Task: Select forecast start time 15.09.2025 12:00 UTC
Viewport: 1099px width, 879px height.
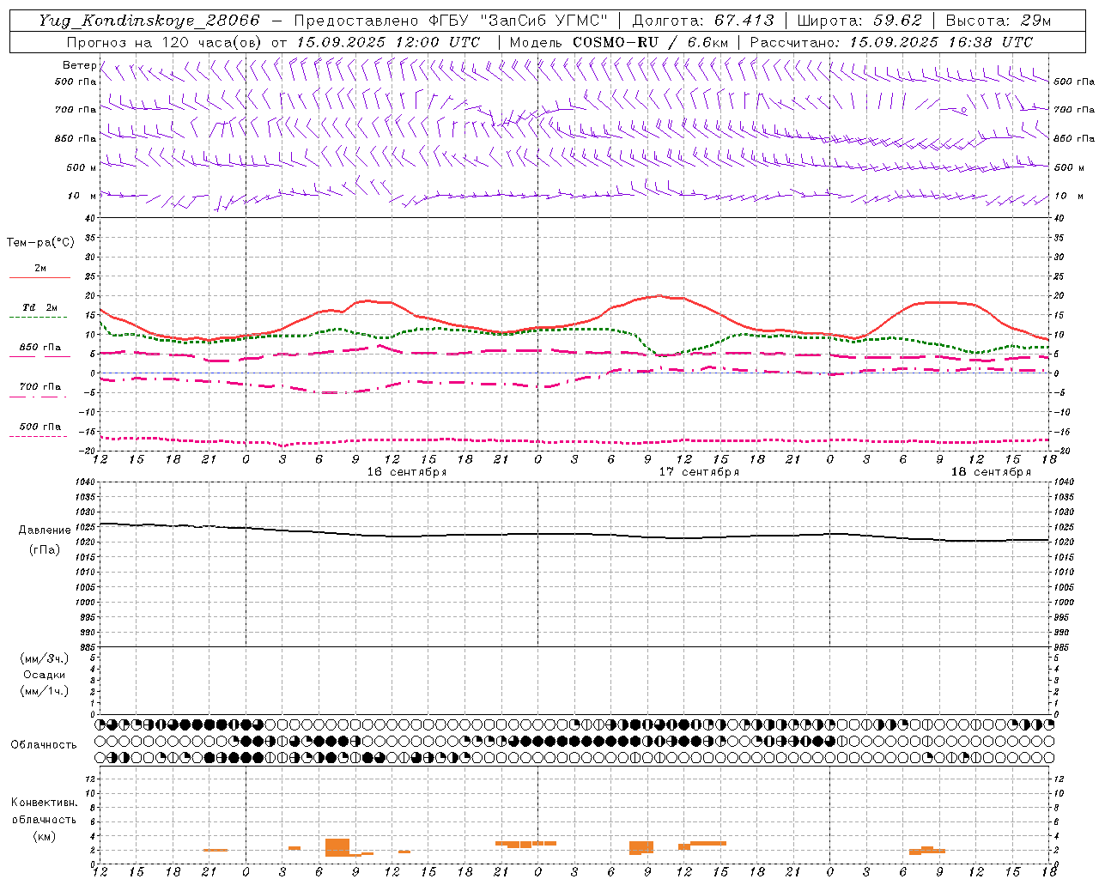Action: click(x=388, y=42)
